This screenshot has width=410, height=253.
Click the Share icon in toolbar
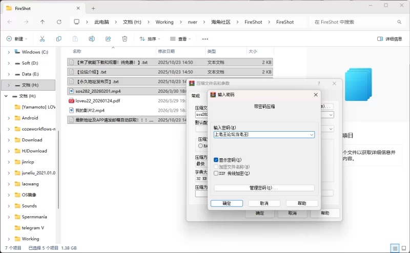pos(108,39)
